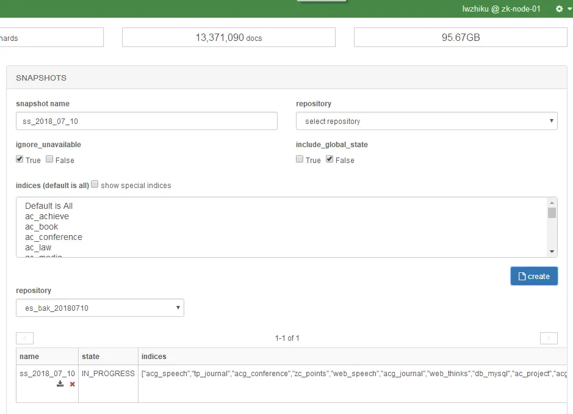Screen dimensions: 573x414
Task: Check ignore_unavailable True
Action: [20, 159]
